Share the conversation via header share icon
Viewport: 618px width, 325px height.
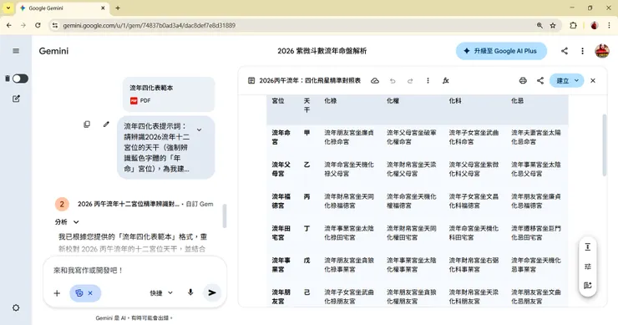(565, 51)
